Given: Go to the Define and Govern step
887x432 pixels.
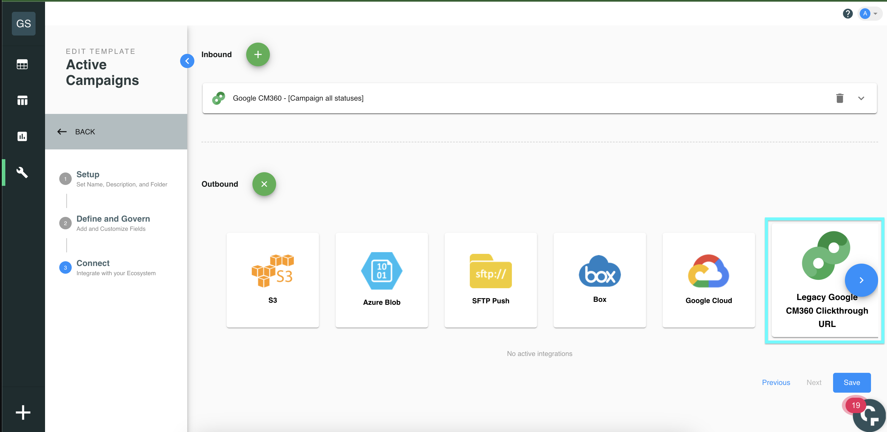Looking at the screenshot, I should click(113, 219).
